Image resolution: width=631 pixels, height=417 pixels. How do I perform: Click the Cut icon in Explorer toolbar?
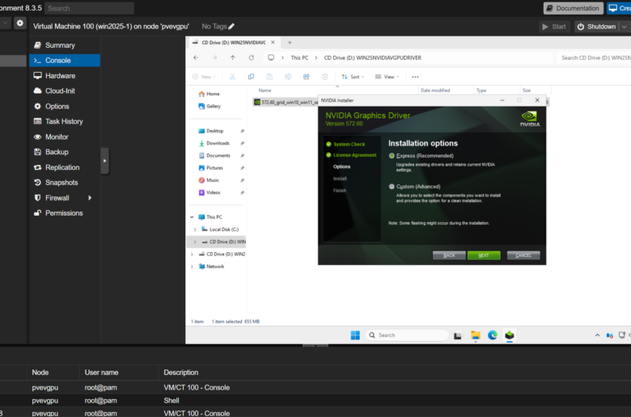(x=232, y=77)
